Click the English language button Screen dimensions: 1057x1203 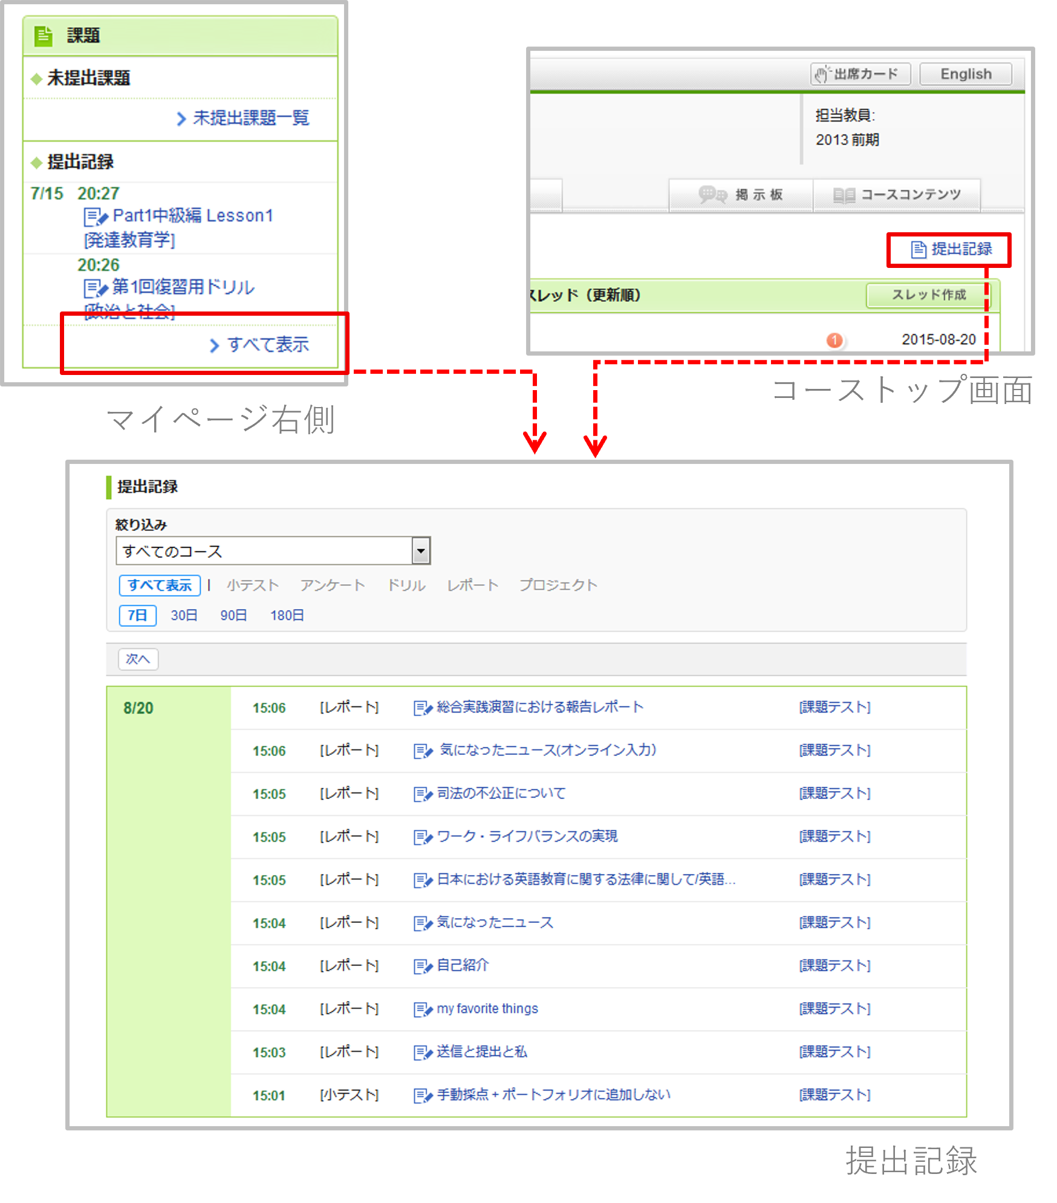[966, 74]
